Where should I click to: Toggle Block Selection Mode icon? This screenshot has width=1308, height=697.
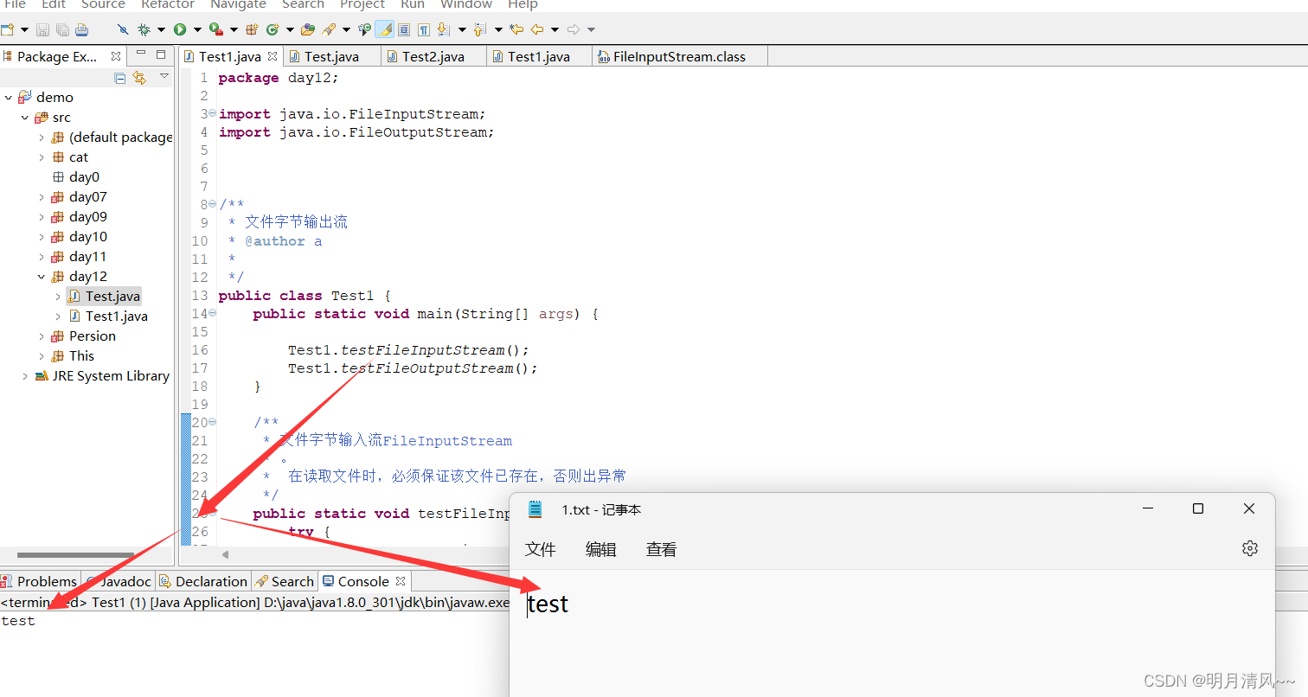(x=404, y=29)
